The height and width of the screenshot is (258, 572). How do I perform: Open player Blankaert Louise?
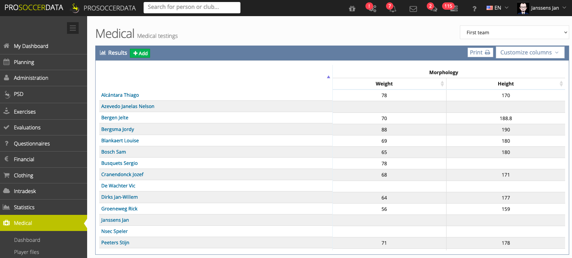pyautogui.click(x=120, y=141)
